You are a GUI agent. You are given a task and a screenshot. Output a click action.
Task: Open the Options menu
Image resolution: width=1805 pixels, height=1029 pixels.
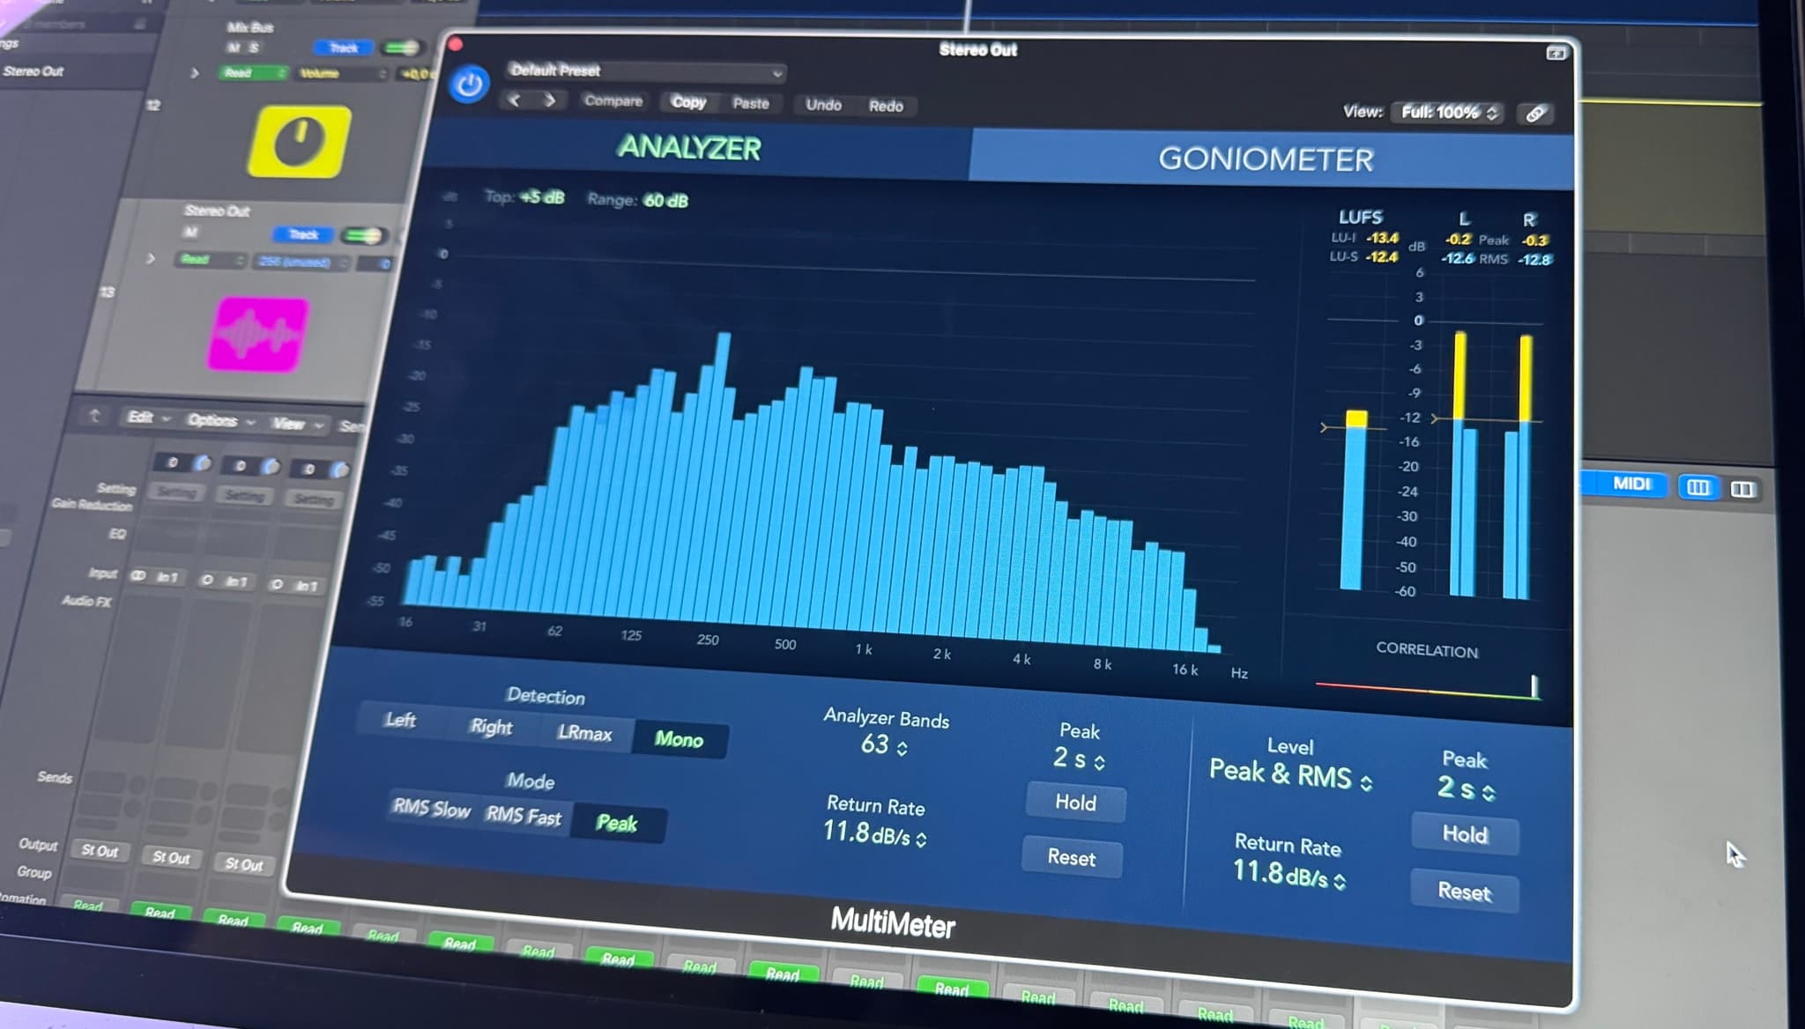pyautogui.click(x=214, y=421)
